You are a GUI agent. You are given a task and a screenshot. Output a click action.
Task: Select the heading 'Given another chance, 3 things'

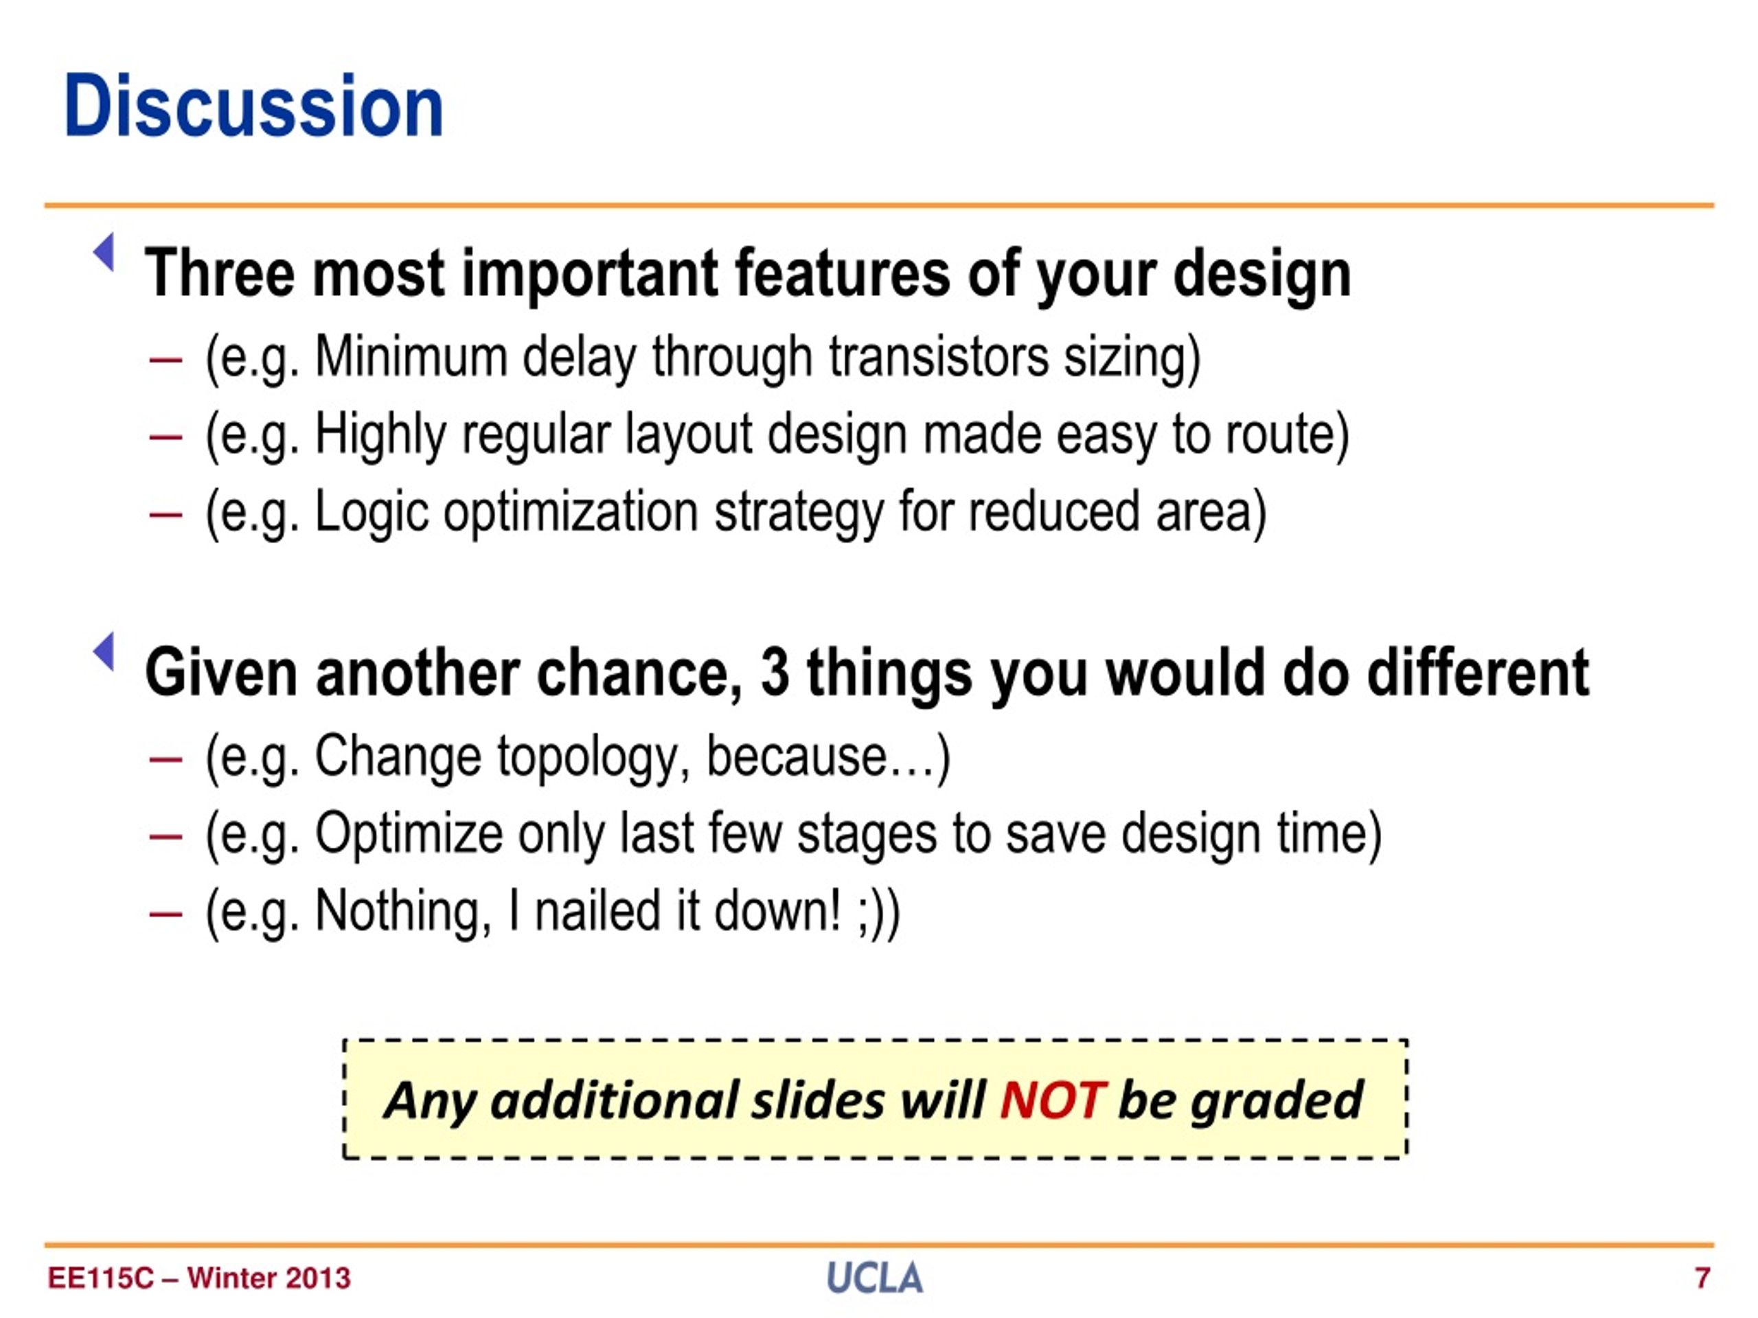(x=867, y=673)
